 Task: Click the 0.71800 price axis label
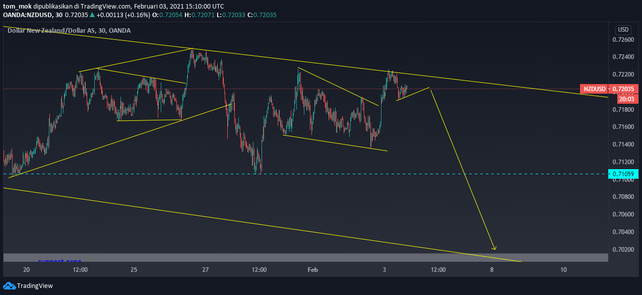(623, 109)
